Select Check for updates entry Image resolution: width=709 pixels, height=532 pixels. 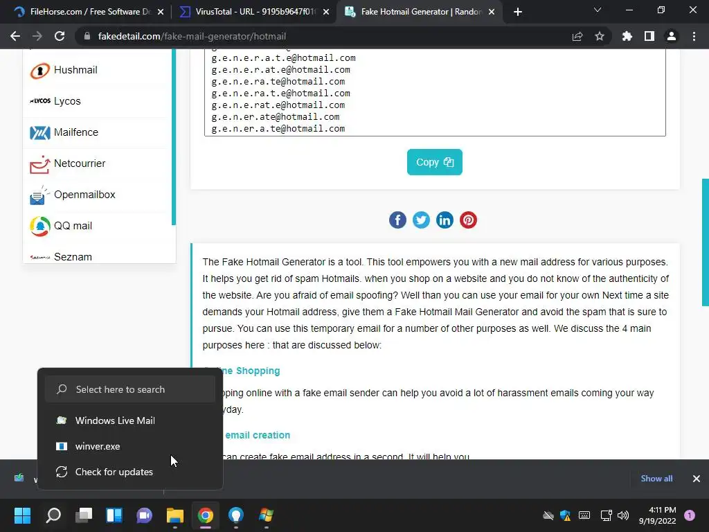130,472
